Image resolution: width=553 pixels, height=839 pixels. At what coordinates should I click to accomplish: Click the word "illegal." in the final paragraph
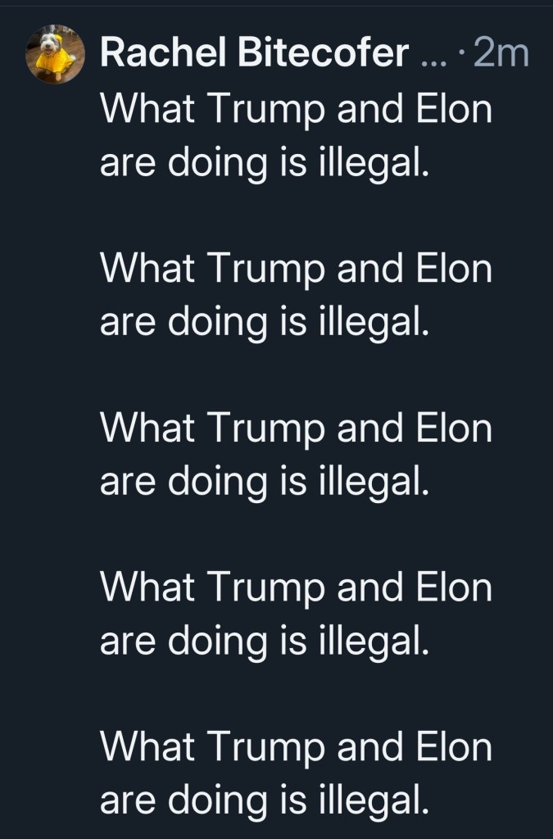[373, 802]
